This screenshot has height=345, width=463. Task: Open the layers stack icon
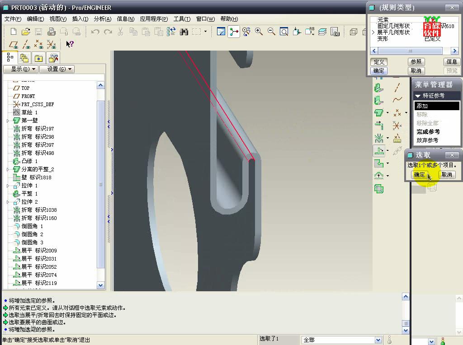[322, 32]
